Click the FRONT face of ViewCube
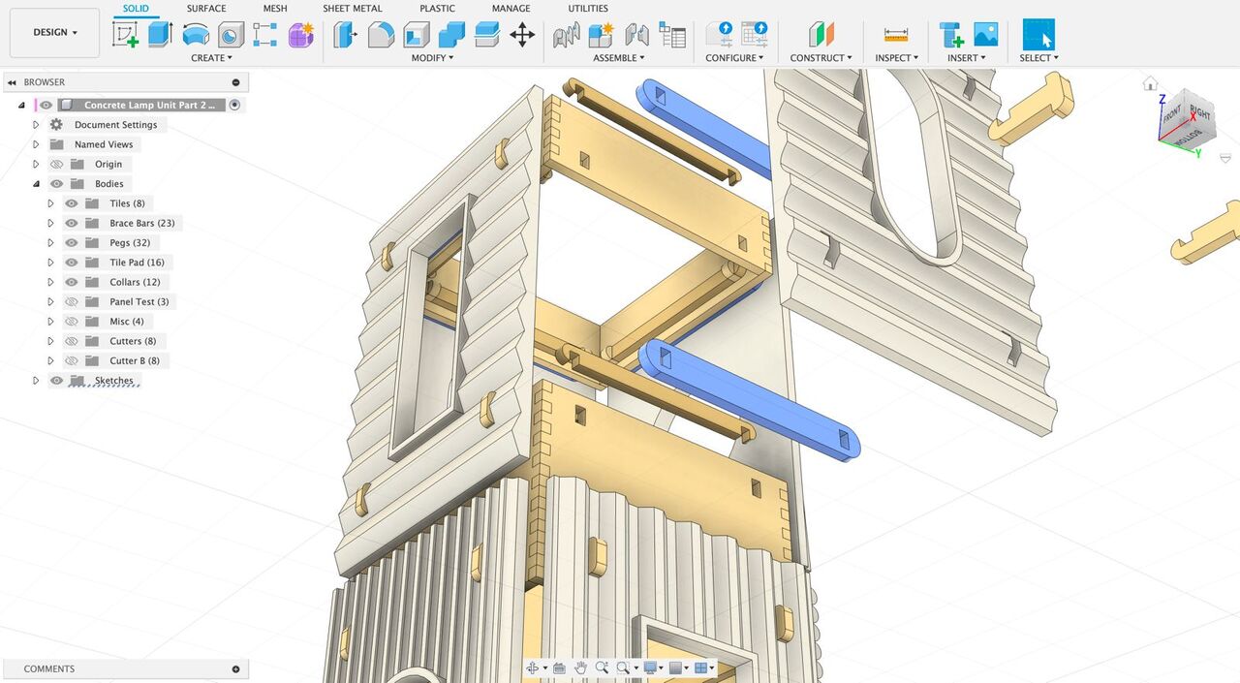 click(1170, 115)
